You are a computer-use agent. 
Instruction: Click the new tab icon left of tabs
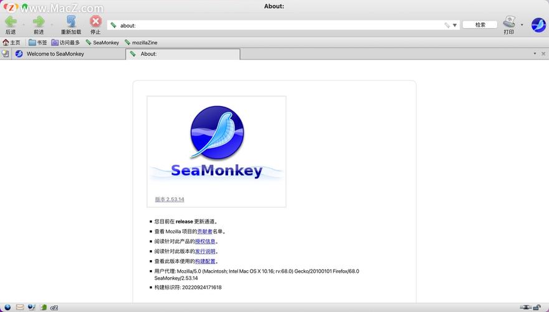click(x=5, y=54)
